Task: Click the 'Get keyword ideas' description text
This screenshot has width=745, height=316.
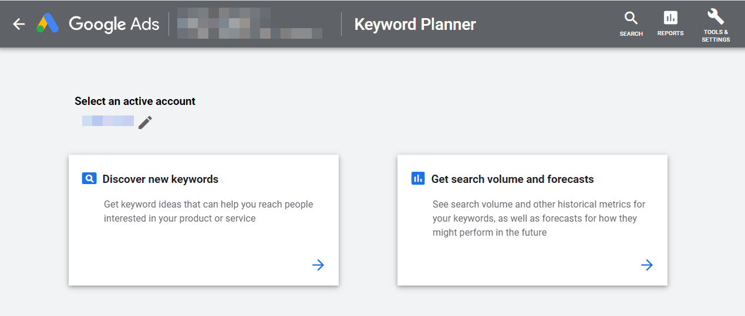Action: (x=208, y=212)
